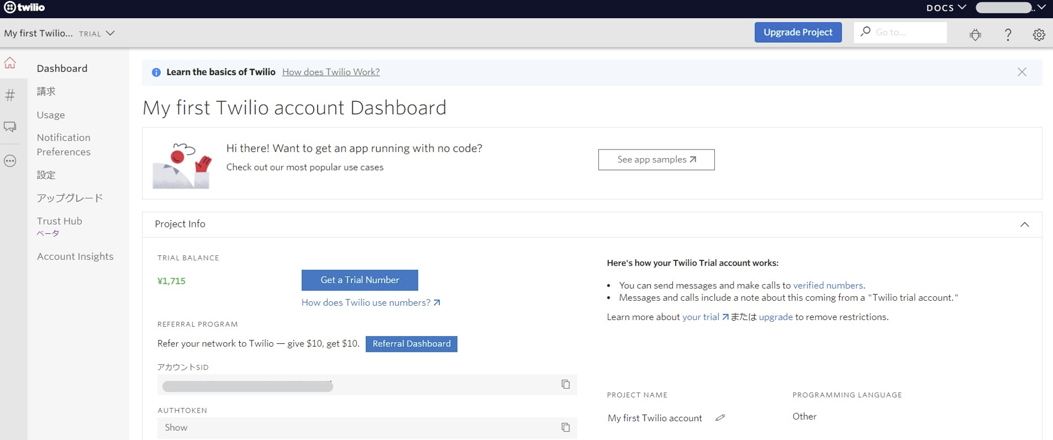Image resolution: width=1053 pixels, height=440 pixels.
Task: Follow How does Twilio Work link
Action: tap(331, 72)
